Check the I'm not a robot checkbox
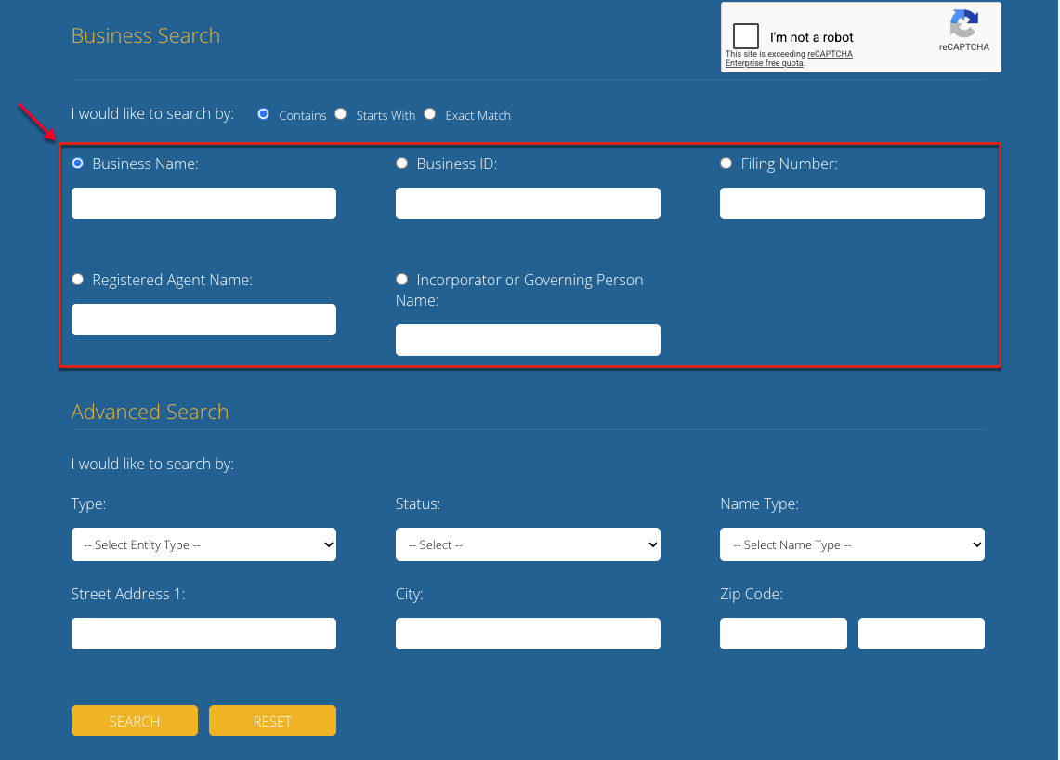Viewport: 1060px width, 760px height. 746,36
